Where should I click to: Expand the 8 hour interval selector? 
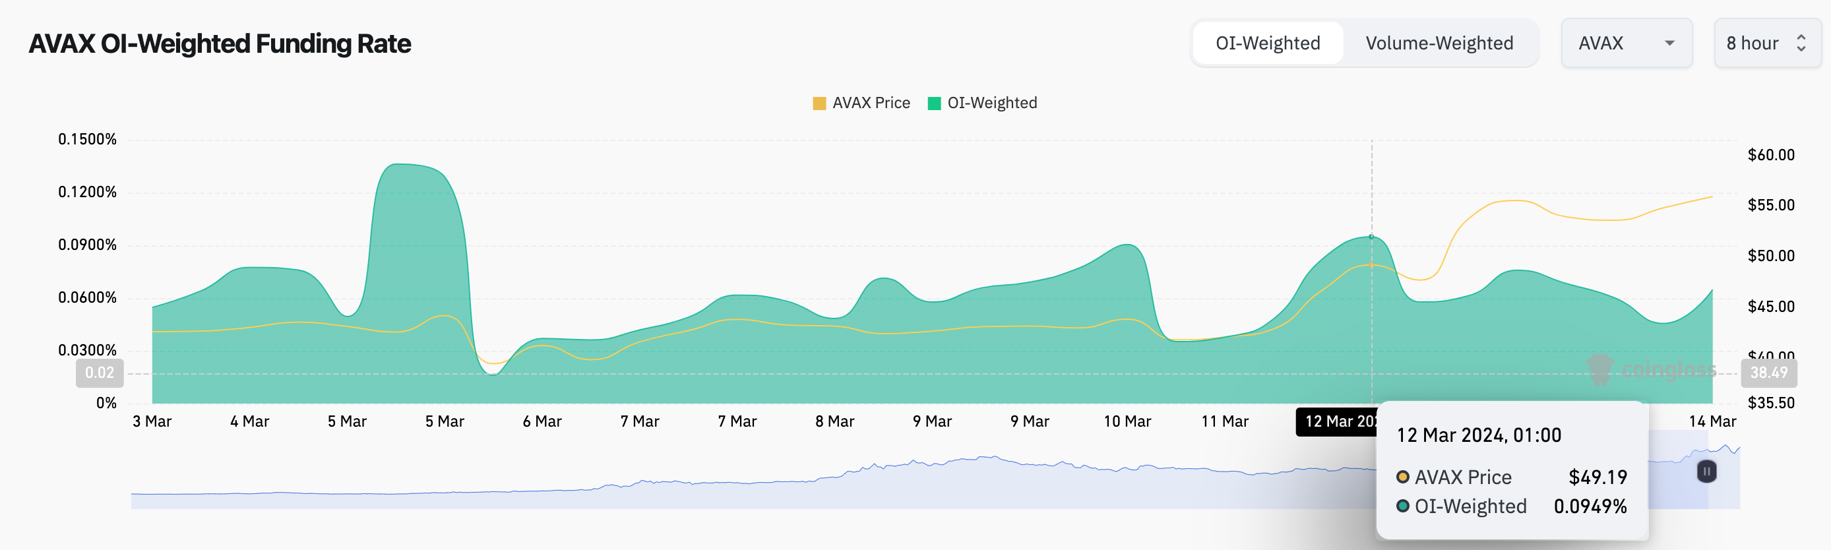(1768, 44)
